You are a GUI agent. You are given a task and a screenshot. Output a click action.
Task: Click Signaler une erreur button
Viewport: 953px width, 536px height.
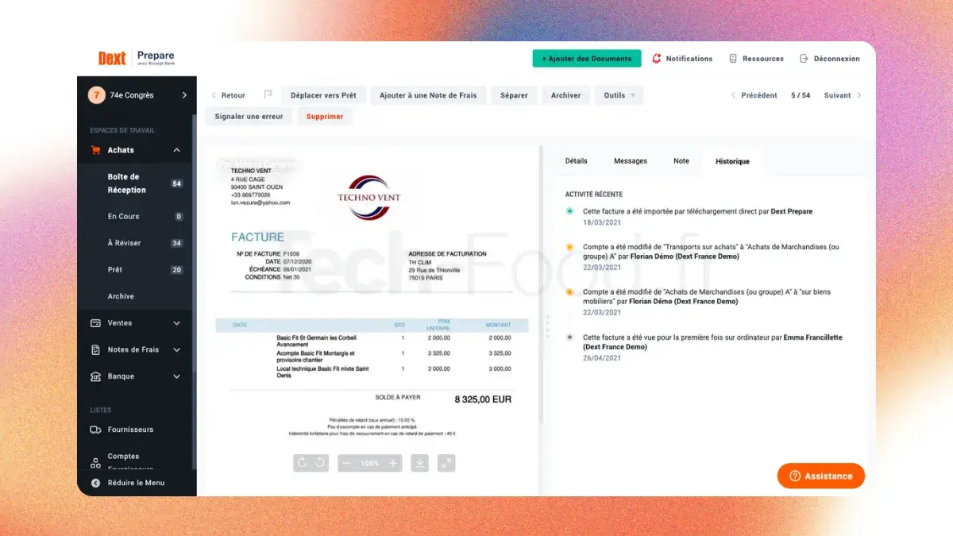[x=249, y=117]
